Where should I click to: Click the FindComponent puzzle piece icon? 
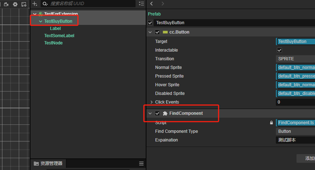click(x=165, y=113)
